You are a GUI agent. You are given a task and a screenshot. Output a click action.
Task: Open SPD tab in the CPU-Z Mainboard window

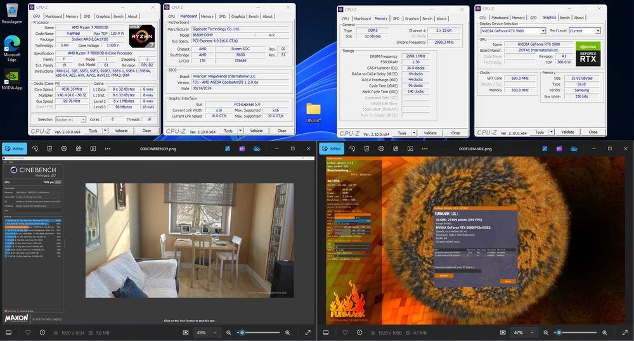click(x=223, y=16)
